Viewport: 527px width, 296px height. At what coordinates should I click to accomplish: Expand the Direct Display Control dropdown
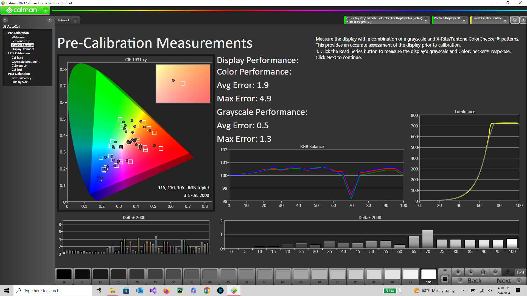click(x=505, y=20)
